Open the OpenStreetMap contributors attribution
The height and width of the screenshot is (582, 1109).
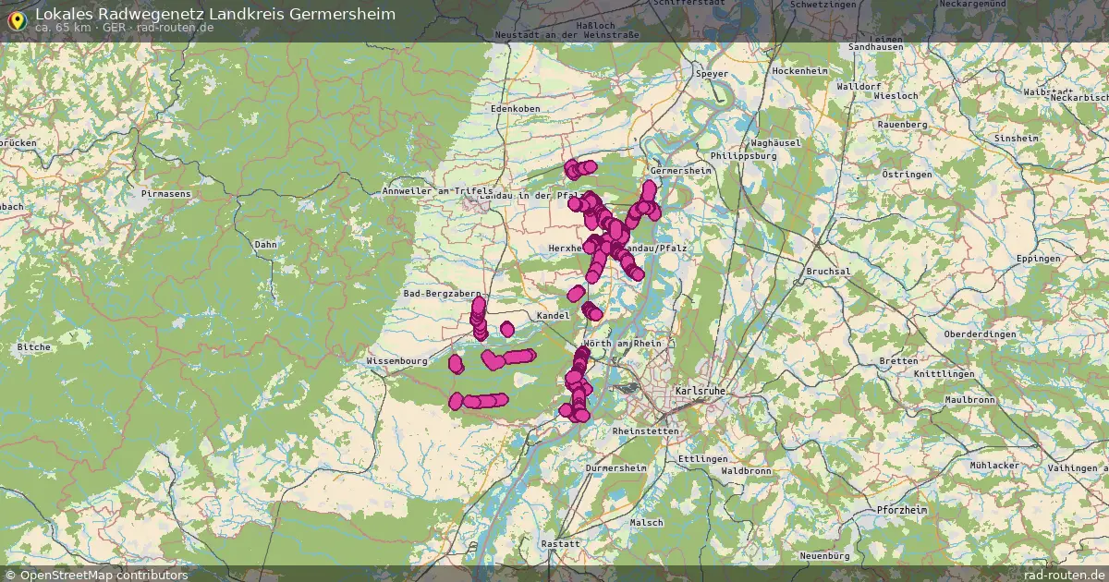(x=96, y=575)
